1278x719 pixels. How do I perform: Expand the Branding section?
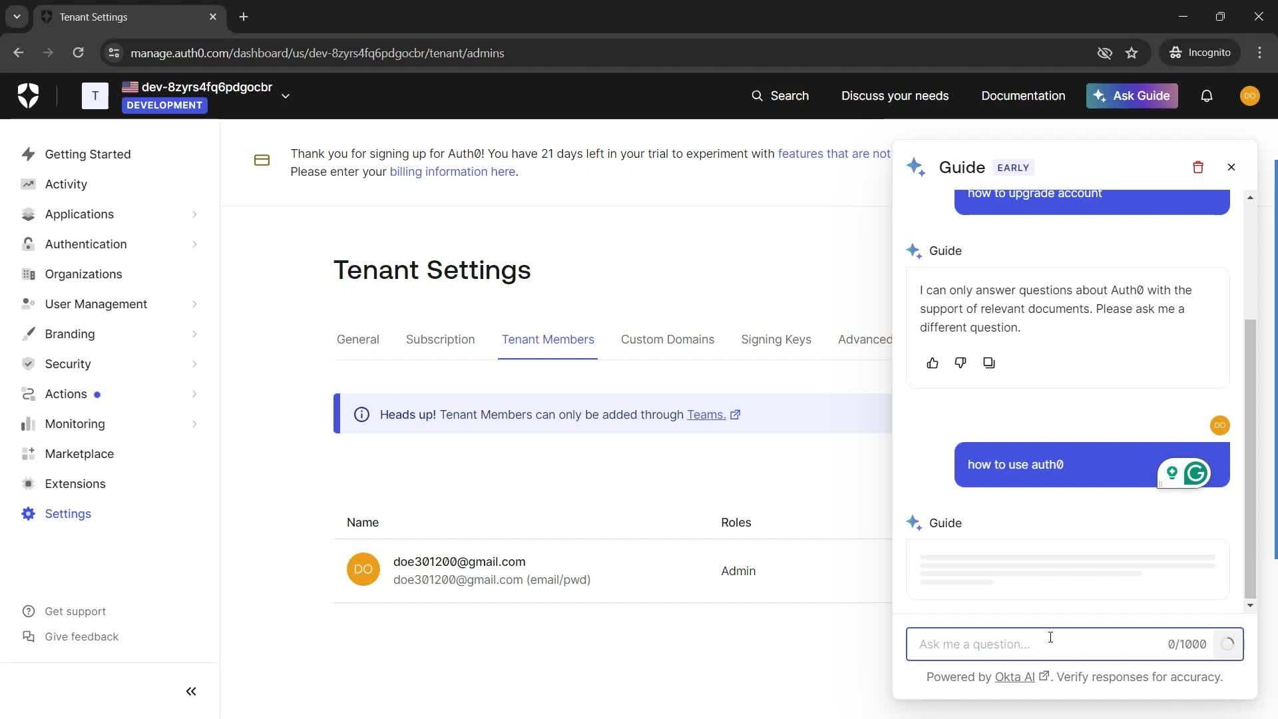coord(110,334)
